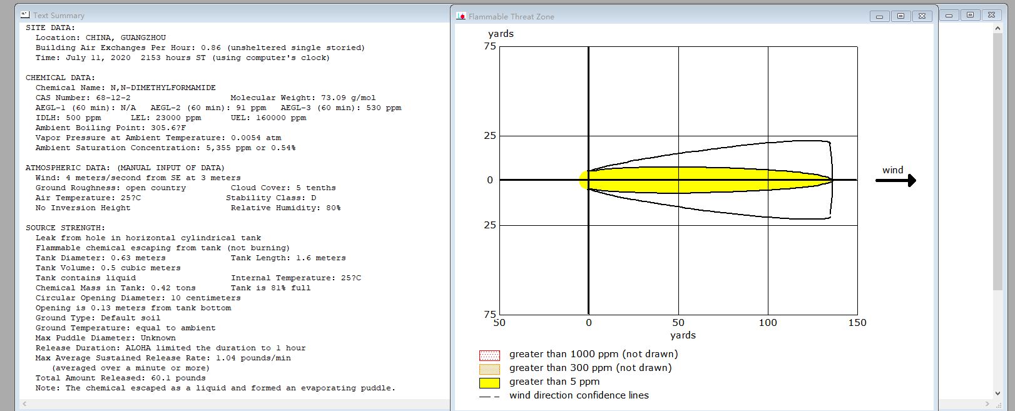
Task: Click the 'Location: CHINA, GUANGZHOU' line
Action: (101, 38)
